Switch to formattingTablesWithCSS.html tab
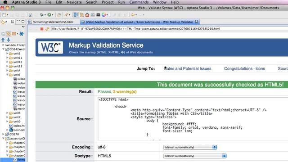 point(53,22)
